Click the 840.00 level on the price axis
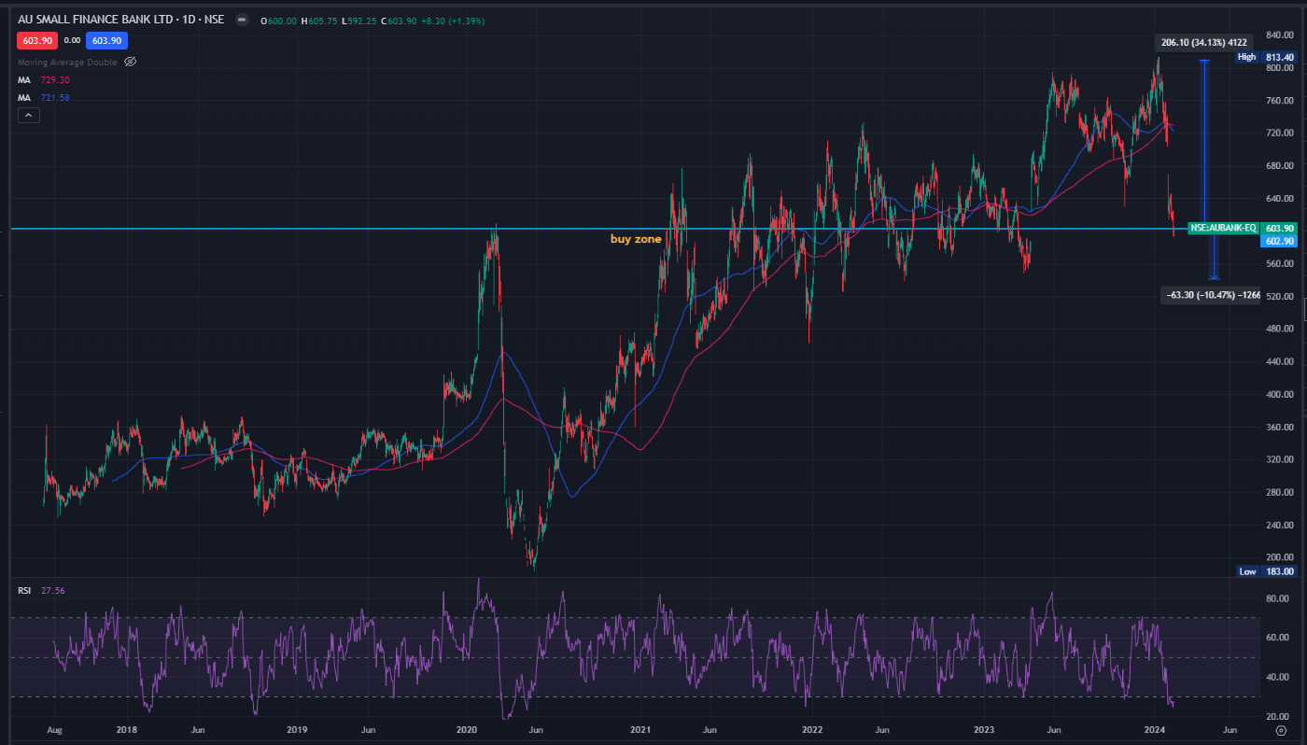Viewport: 1307px width, 745px height. click(1279, 35)
